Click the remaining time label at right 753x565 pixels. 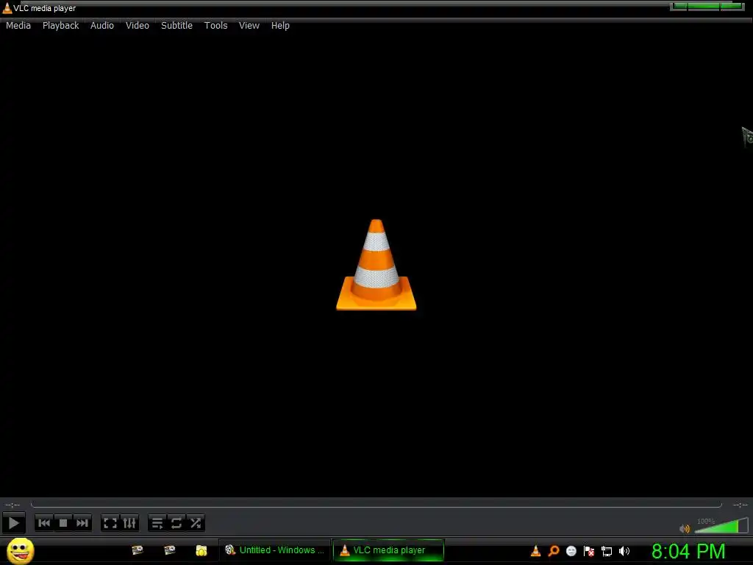click(x=740, y=505)
